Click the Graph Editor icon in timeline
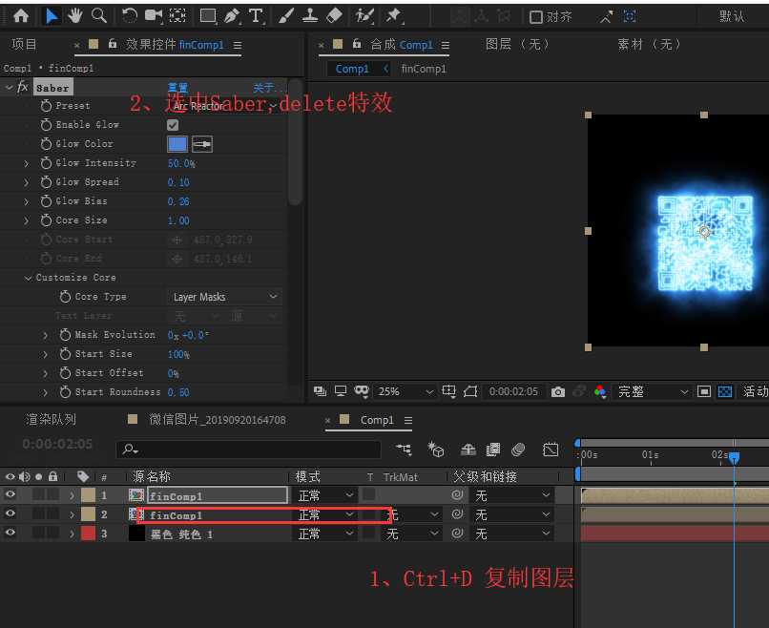 point(551,449)
